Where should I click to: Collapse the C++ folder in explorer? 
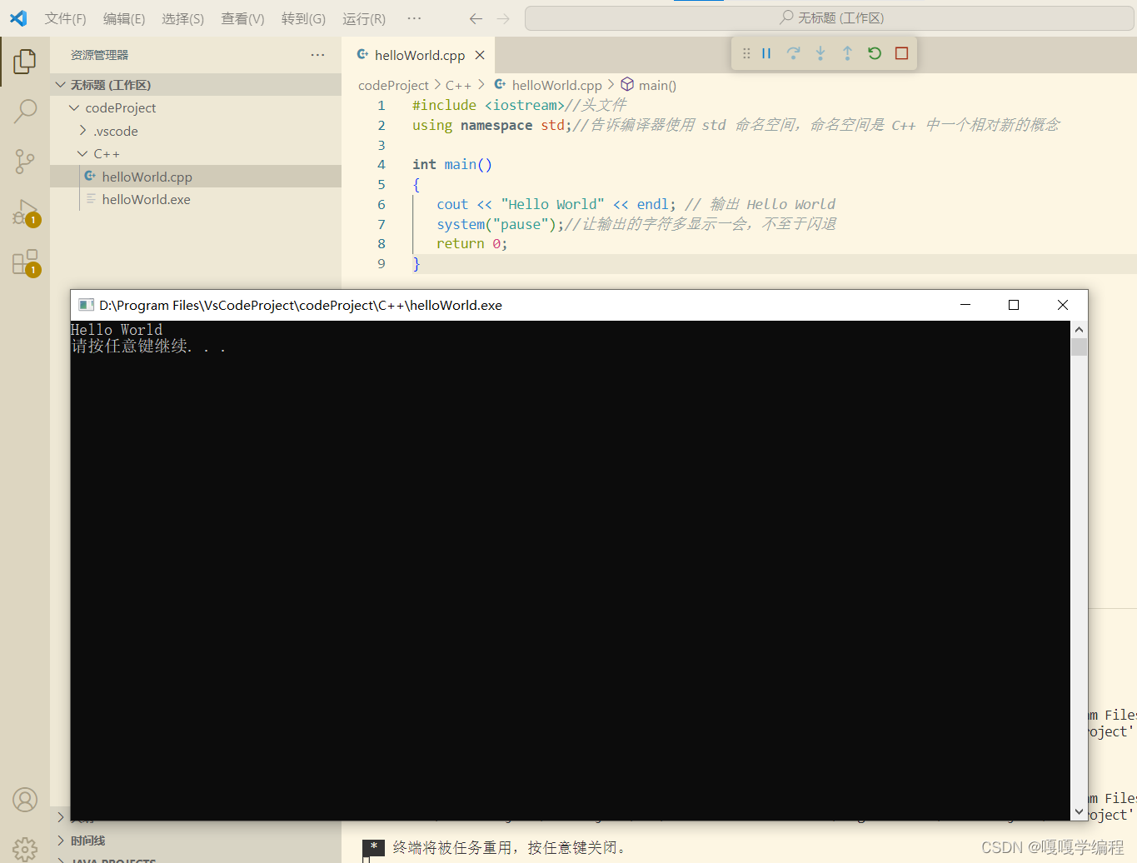click(x=196, y=154)
